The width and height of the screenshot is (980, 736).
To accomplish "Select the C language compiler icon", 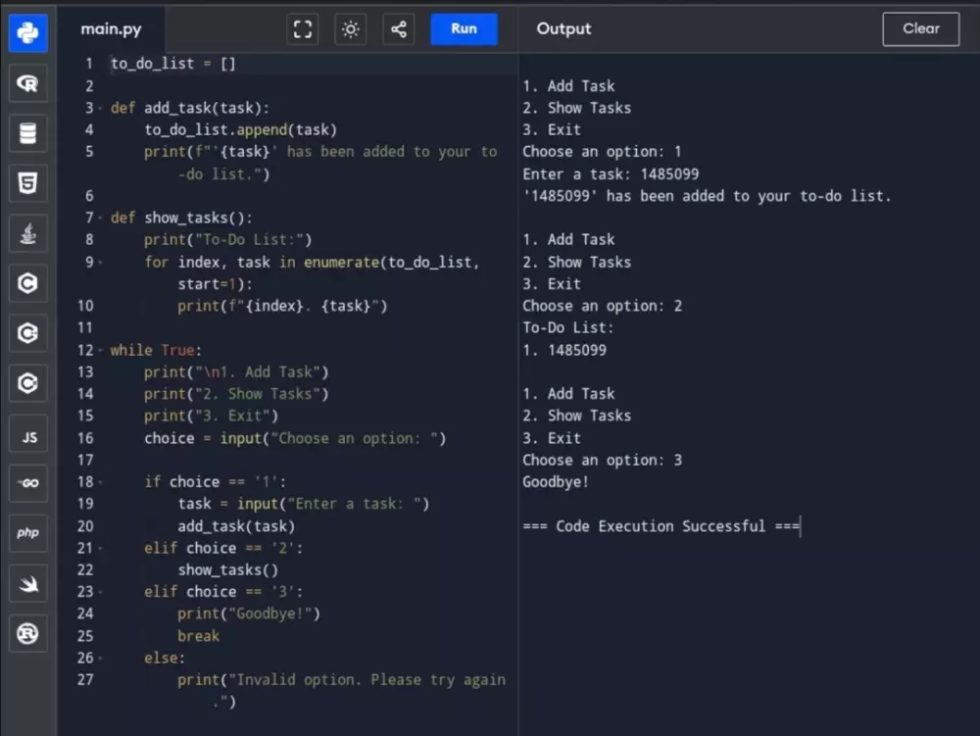I will click(x=28, y=283).
